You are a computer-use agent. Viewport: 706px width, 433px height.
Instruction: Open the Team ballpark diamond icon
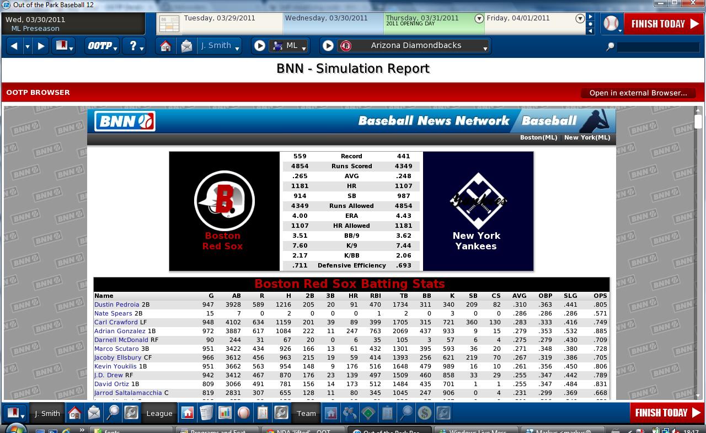pyautogui.click(x=368, y=413)
